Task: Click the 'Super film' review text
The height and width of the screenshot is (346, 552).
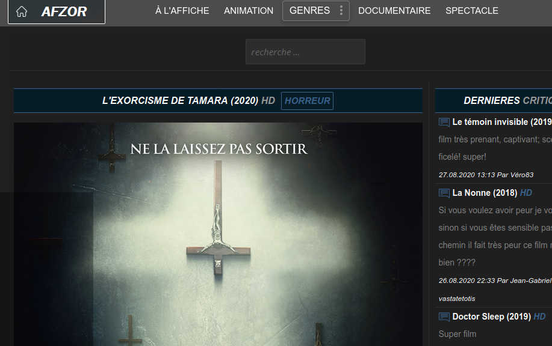Action: tap(457, 334)
